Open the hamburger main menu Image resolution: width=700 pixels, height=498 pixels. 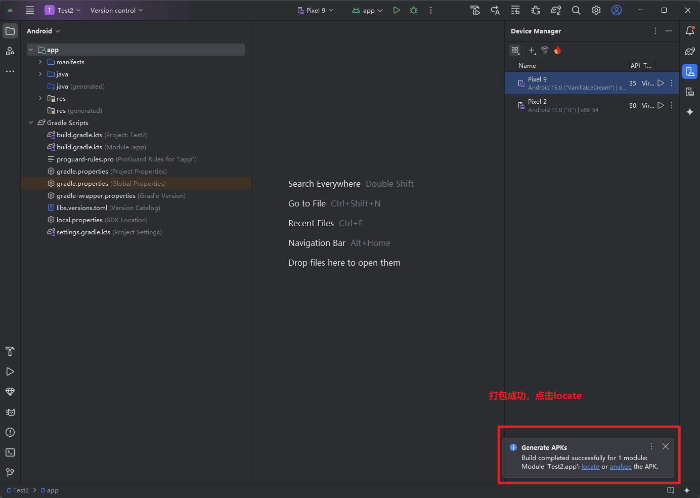click(30, 10)
